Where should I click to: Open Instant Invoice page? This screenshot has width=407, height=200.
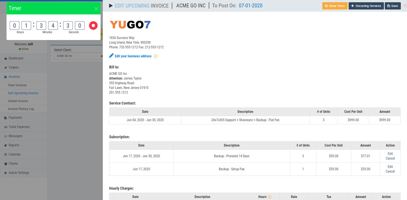tap(18, 101)
